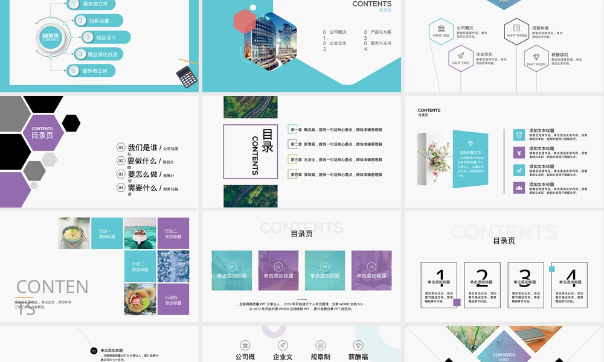Select the outlined box numbered 1
The height and width of the screenshot is (362, 604).
tap(439, 285)
